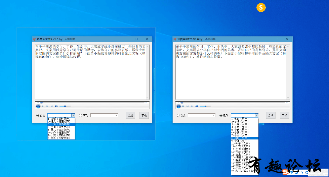Open the 百度 voice dropdown in right window
This screenshot has height=177, width=329.
[214, 115]
